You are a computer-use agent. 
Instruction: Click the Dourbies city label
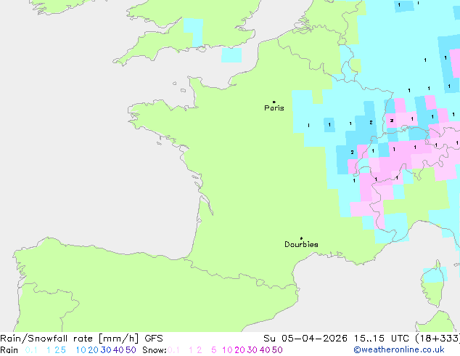click(x=301, y=244)
